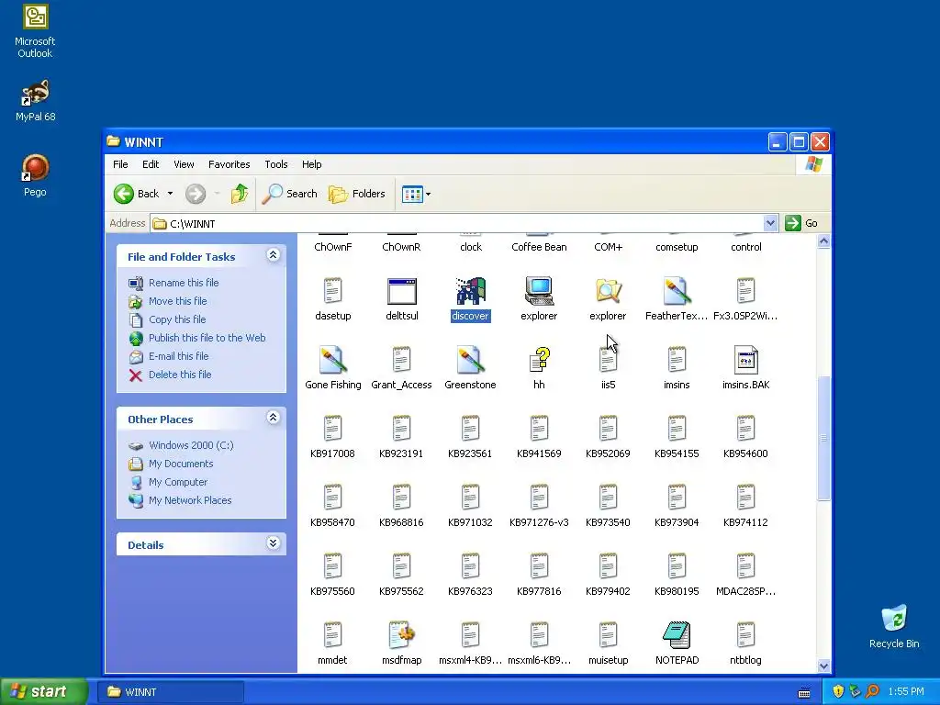Expand the Details panel
Image resolution: width=940 pixels, height=705 pixels.
273,543
